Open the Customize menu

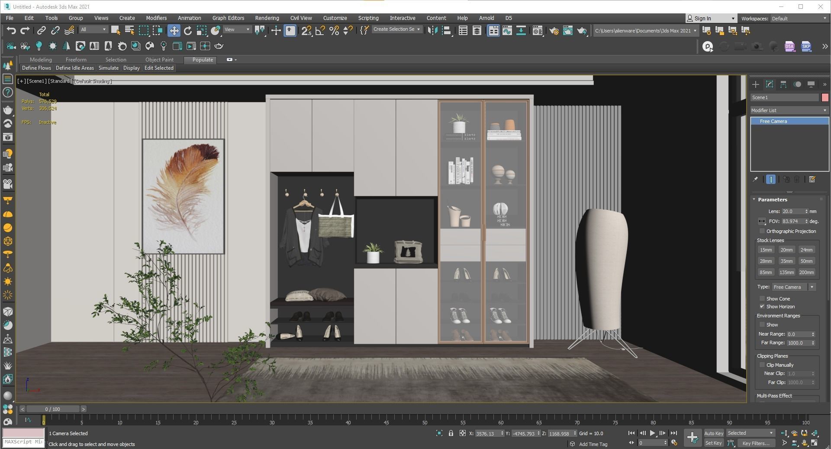(335, 18)
